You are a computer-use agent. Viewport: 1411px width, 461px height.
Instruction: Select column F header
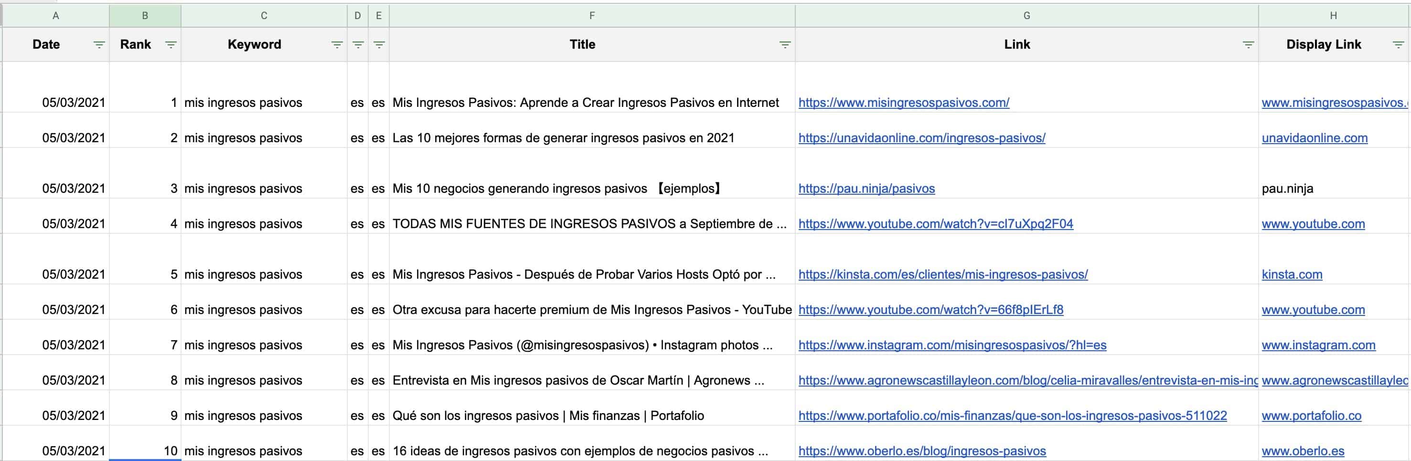tap(592, 16)
